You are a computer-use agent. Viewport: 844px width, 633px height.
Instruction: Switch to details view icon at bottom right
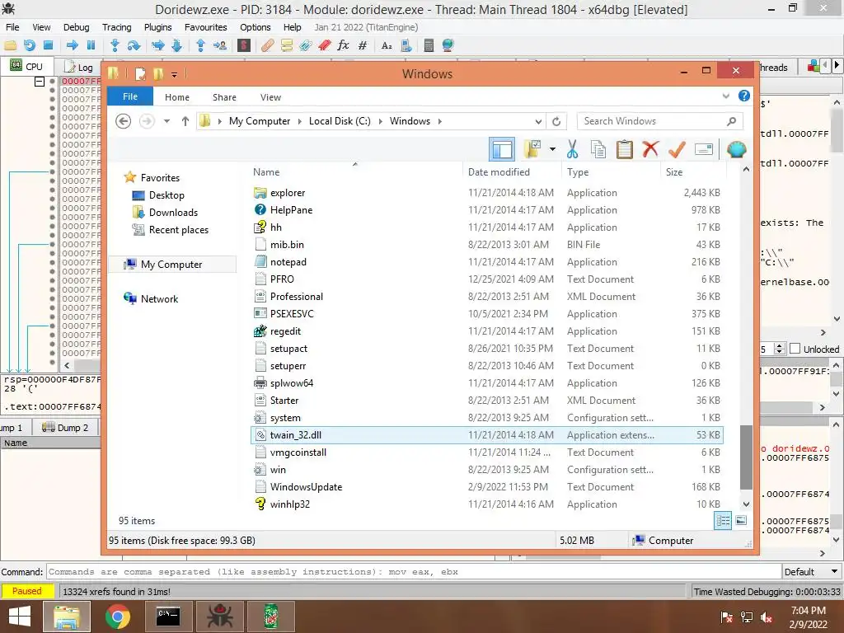[x=723, y=521]
